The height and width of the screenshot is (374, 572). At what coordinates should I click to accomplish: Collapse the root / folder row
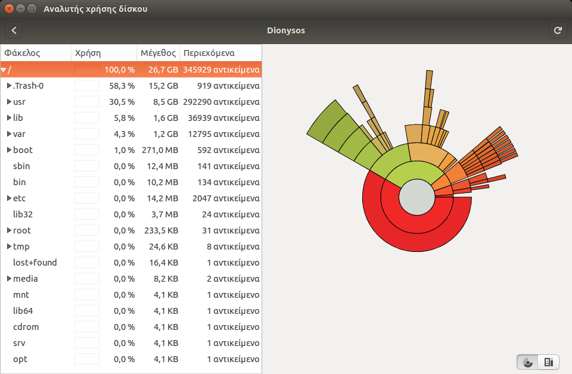coord(4,70)
